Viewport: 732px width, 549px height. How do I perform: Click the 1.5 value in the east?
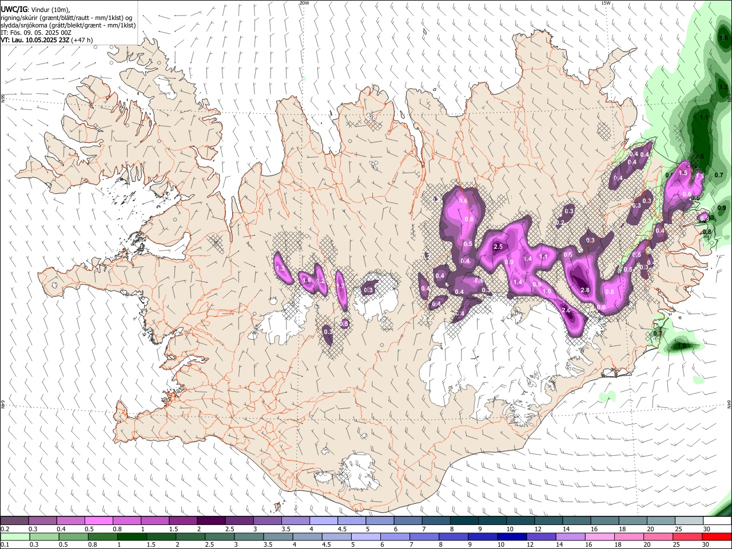point(683,173)
